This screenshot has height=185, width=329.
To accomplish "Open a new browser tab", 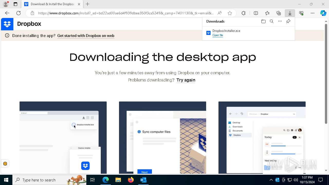I will click(x=88, y=4).
